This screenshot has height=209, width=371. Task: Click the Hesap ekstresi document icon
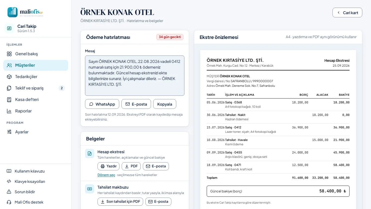click(90, 153)
